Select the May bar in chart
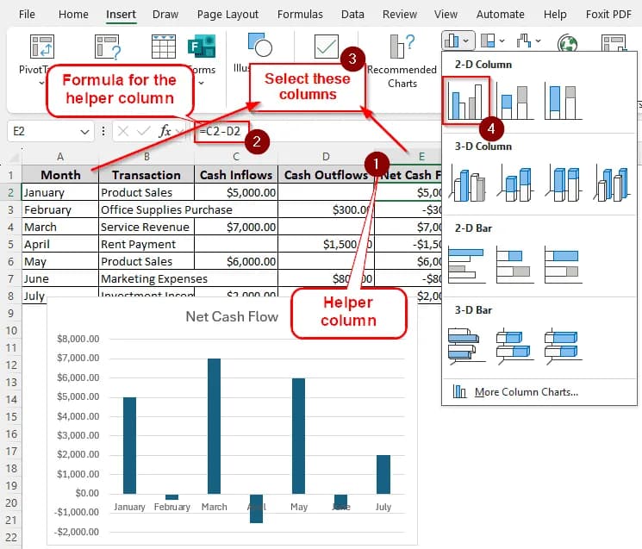This screenshot has height=549, width=642. pos(298,435)
